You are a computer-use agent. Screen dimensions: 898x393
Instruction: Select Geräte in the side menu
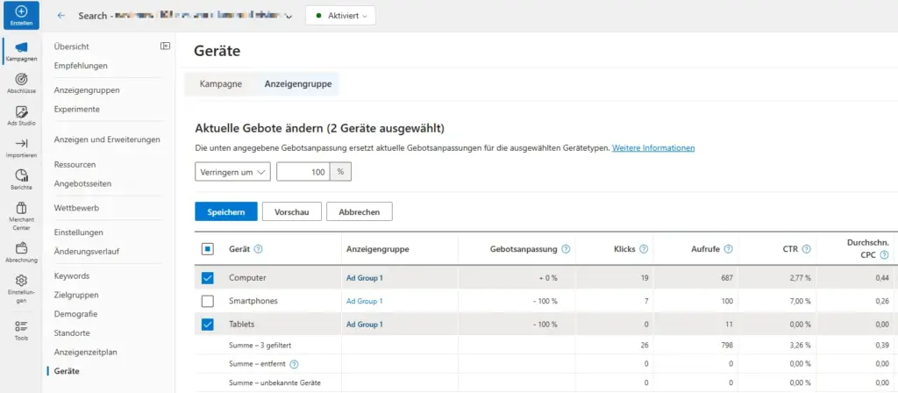[x=67, y=371]
